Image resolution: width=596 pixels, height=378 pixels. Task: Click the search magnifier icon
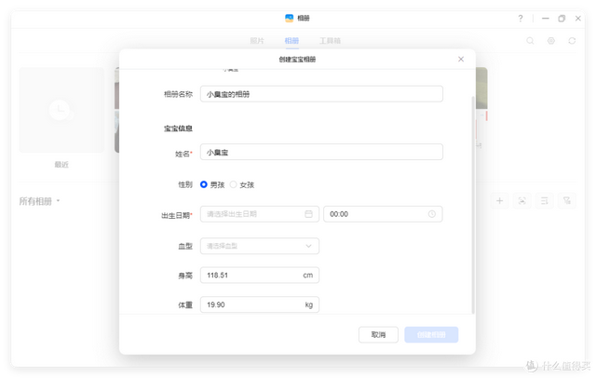530,41
